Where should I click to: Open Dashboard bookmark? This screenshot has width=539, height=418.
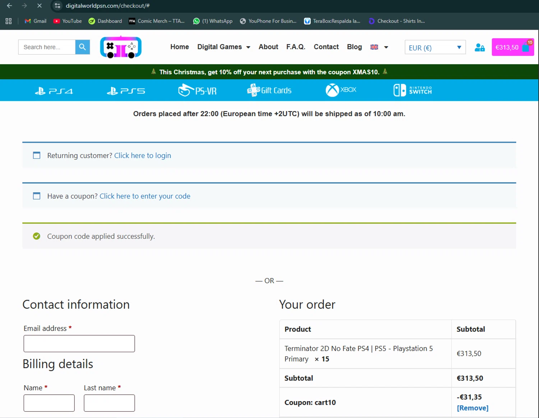[x=105, y=21]
